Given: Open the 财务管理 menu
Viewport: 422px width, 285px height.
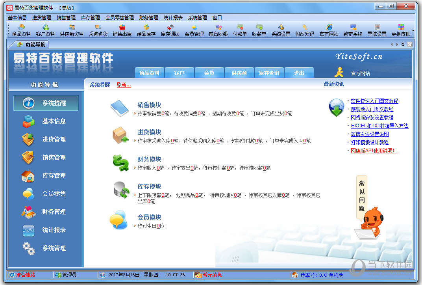Looking at the screenshot, I should click(x=148, y=17).
